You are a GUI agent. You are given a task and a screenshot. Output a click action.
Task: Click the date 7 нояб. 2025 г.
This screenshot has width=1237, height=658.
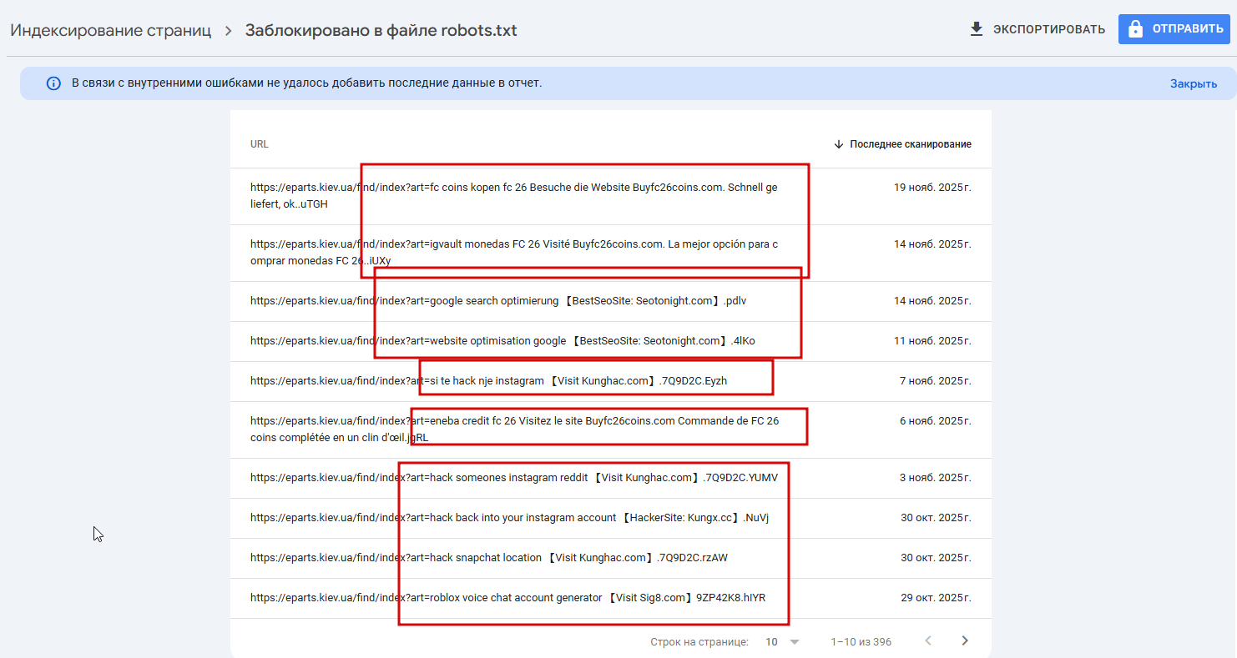click(936, 381)
